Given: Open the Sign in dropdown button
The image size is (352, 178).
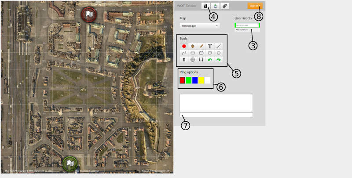Looking at the screenshot, I should coord(255,6).
